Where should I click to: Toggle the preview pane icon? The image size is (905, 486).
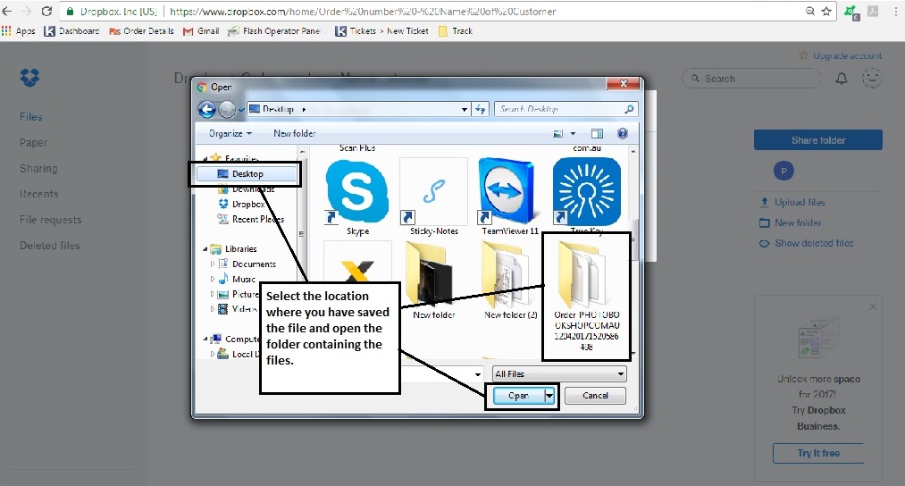(x=597, y=133)
